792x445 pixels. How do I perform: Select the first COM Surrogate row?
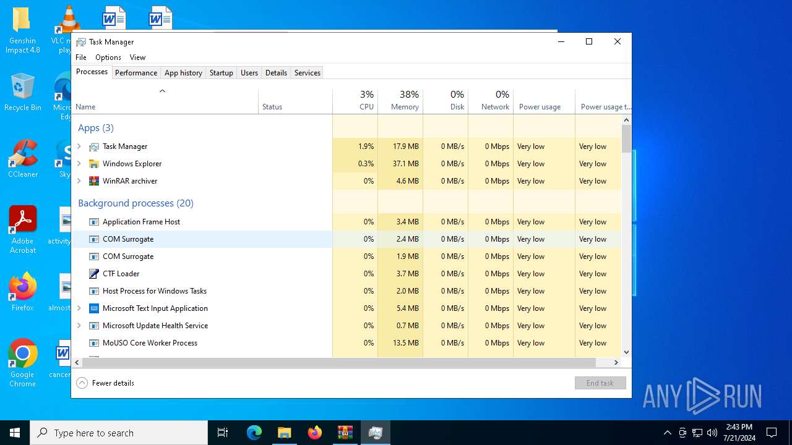pos(346,239)
